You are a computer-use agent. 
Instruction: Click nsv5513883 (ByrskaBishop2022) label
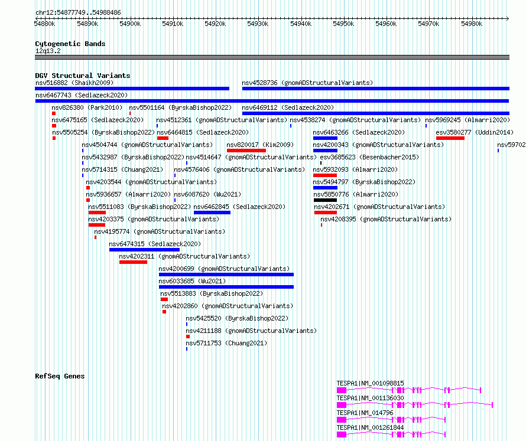click(x=212, y=293)
